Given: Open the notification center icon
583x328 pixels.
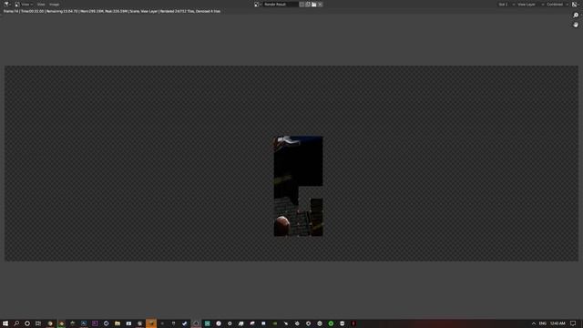Looking at the screenshot, I should coord(573,323).
